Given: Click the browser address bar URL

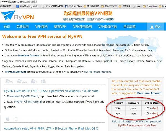Looking at the screenshot, I should [19, 2].
